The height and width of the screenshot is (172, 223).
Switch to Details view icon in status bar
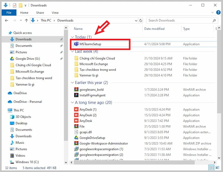pyautogui.click(x=211, y=168)
